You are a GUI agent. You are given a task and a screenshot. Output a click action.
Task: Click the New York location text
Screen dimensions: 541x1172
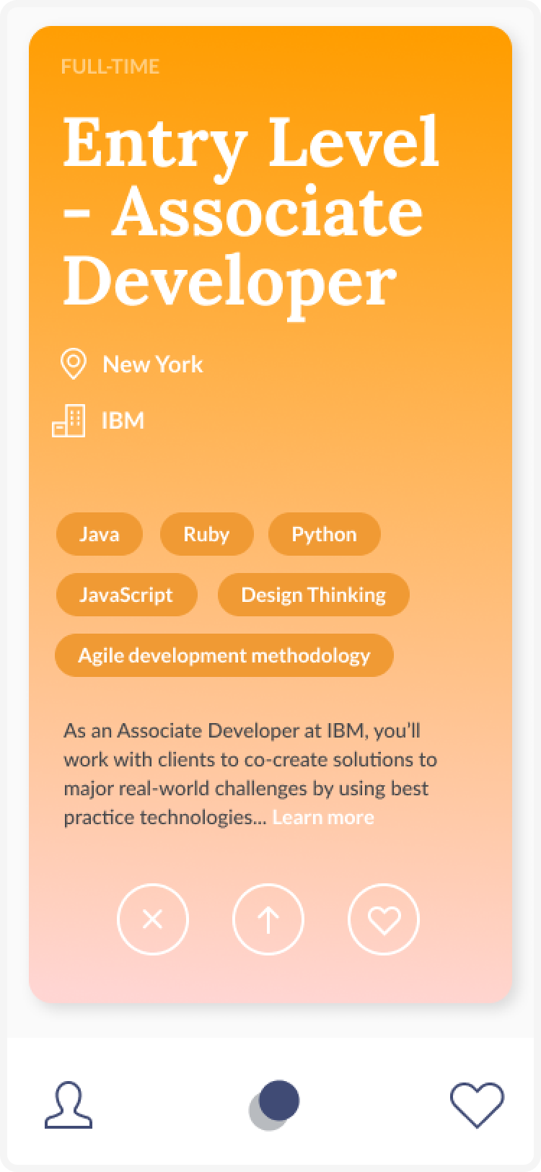[x=153, y=364]
